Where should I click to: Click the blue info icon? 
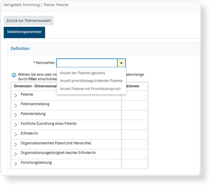coord(14,75)
